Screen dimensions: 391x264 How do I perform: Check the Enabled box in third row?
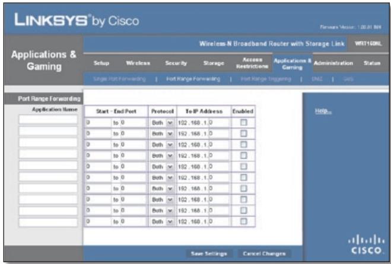point(243,144)
